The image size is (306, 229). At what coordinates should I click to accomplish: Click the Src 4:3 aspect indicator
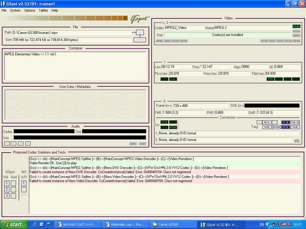(x=164, y=122)
